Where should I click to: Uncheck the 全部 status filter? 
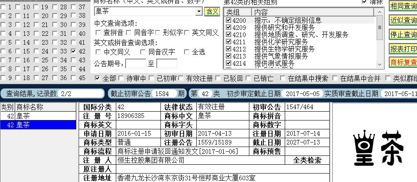click(x=97, y=78)
